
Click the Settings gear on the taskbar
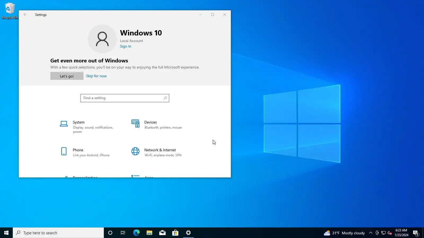[x=188, y=233]
